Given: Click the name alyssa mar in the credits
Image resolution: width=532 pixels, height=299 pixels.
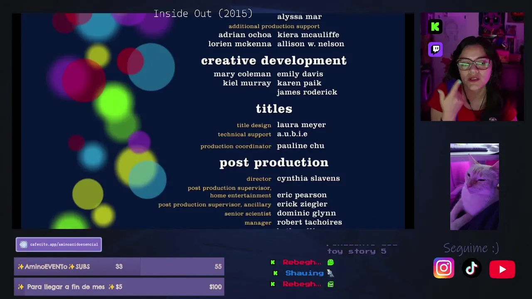Looking at the screenshot, I should 300,17.
